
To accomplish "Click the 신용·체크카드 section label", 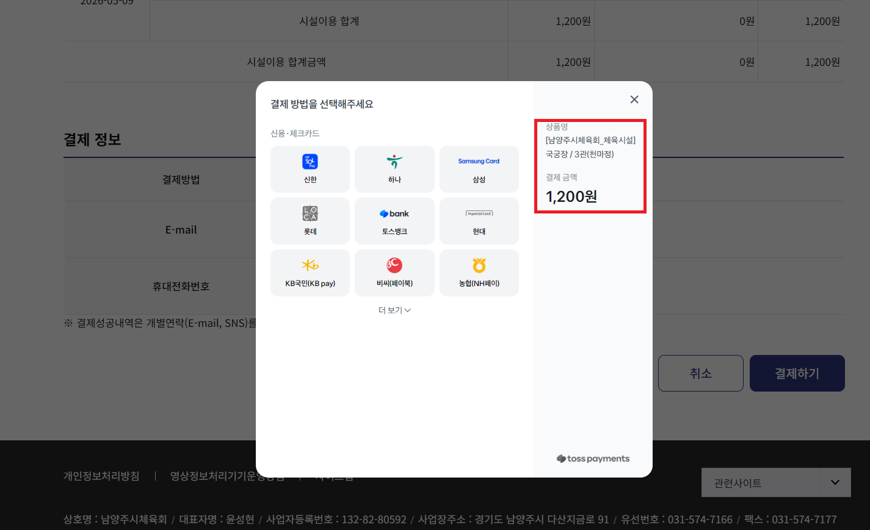I will point(295,134).
